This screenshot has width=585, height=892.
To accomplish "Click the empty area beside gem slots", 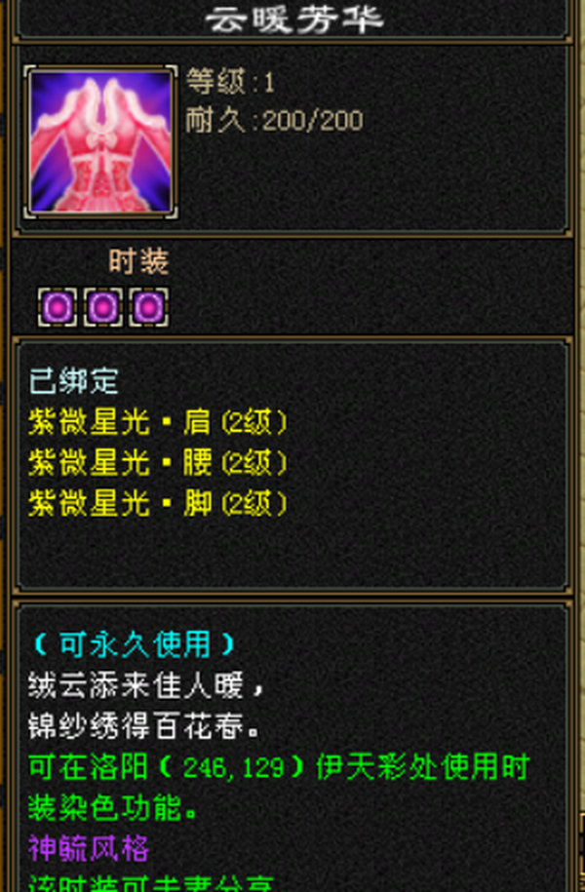I will (x=370, y=307).
